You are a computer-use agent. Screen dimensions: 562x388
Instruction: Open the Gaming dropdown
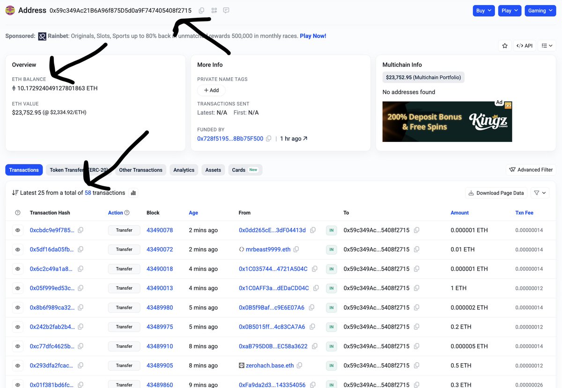click(x=540, y=10)
